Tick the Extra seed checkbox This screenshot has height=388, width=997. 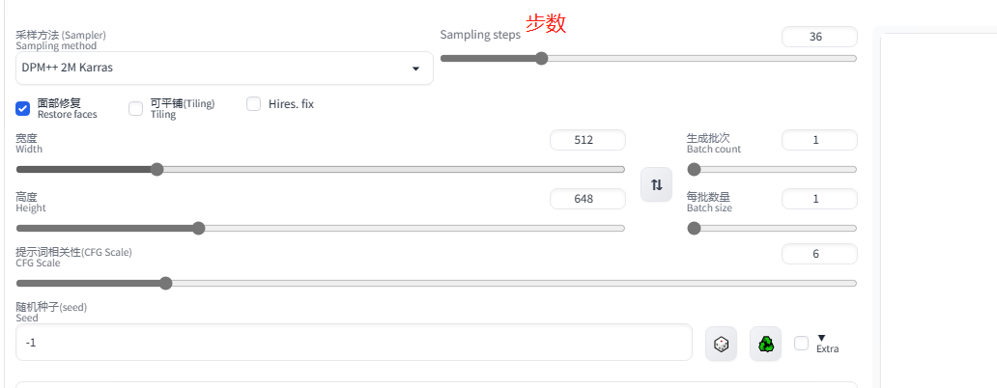801,343
